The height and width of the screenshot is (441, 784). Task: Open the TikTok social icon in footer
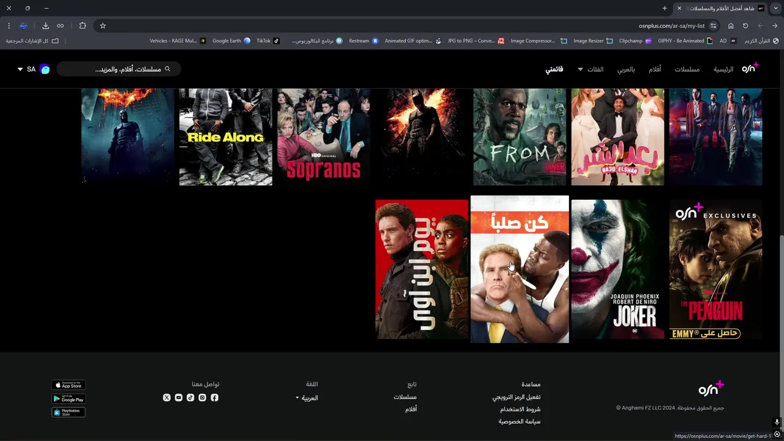coord(190,398)
